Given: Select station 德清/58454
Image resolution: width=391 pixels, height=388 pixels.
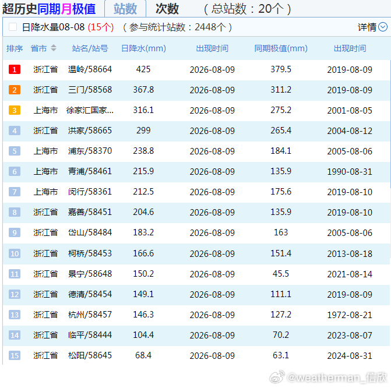Looking at the screenshot, I should 90,294.
